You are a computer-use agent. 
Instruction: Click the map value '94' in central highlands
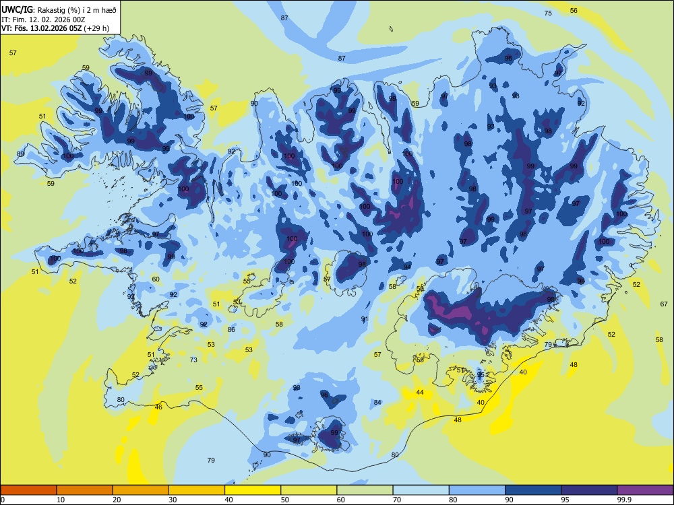[x=406, y=267]
